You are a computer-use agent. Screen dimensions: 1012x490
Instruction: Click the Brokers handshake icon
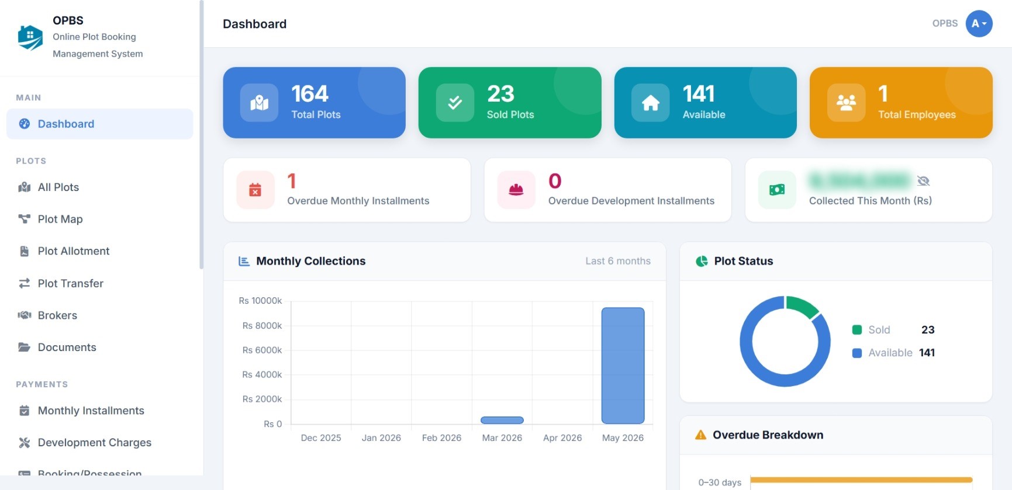[x=24, y=315]
